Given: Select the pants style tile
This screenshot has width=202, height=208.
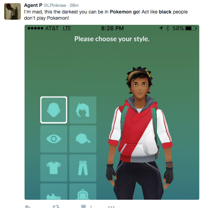Looking at the screenshot, I should pos(83,168).
